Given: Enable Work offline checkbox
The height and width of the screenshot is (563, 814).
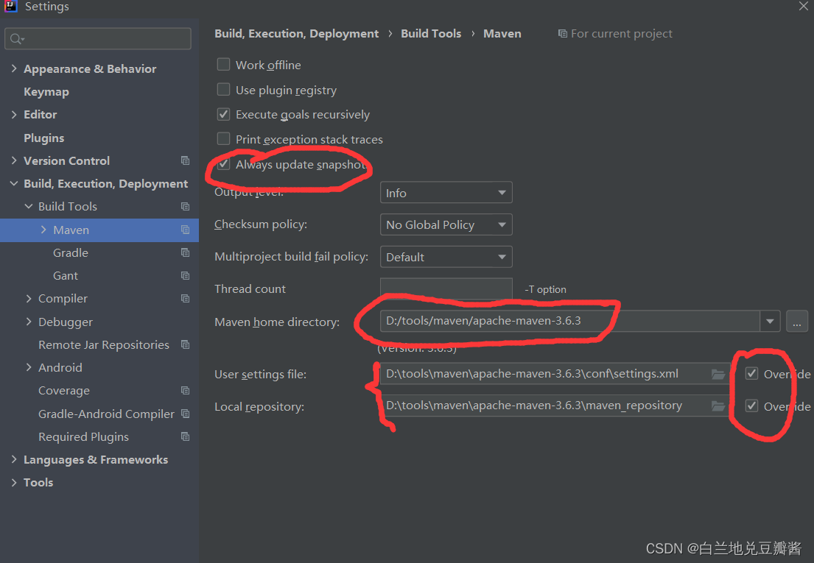Looking at the screenshot, I should 223,64.
